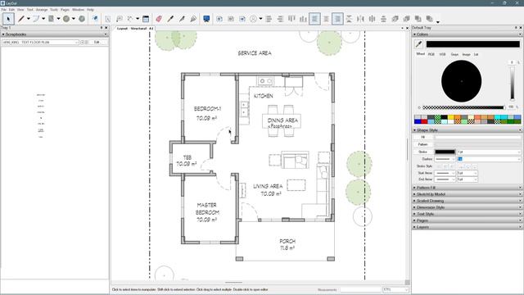
Task: Collapse the Scrapbooks panel
Action: coord(55,34)
